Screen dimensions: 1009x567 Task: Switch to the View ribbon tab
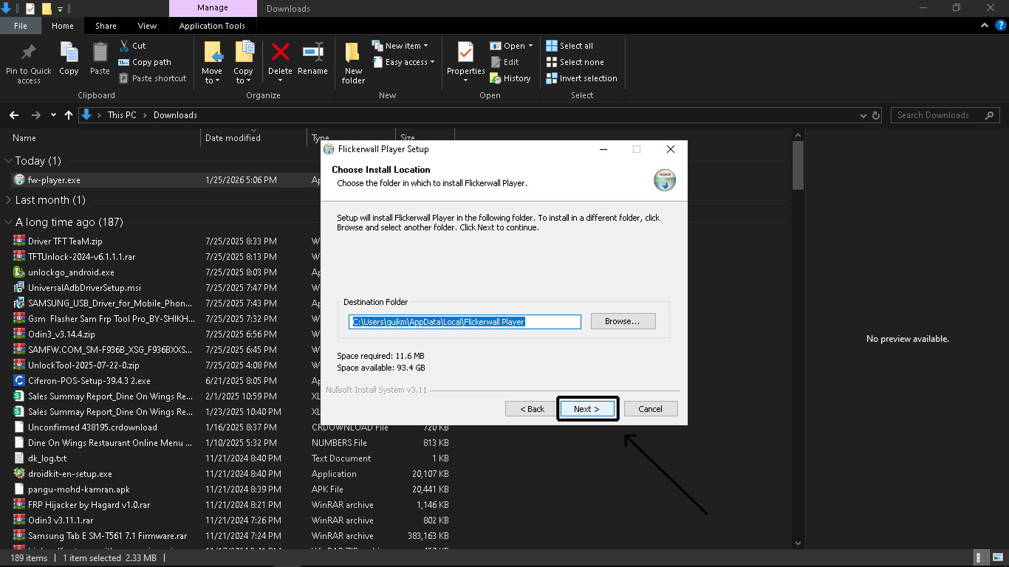[x=147, y=26]
